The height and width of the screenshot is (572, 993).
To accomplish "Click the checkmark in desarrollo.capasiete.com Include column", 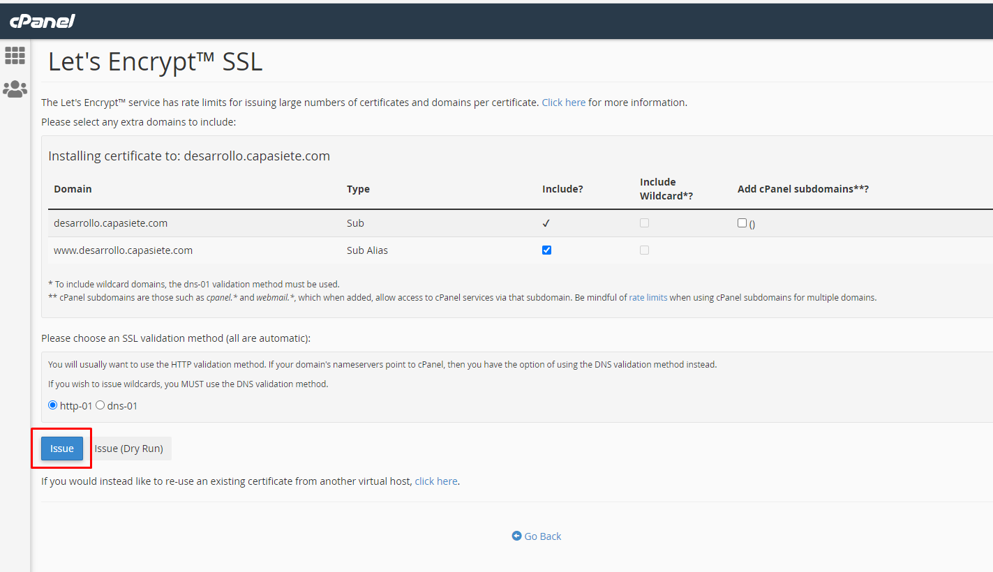I will (546, 223).
